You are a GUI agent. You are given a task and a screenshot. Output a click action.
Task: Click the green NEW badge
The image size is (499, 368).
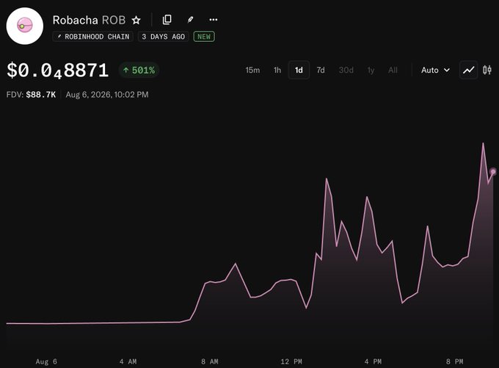point(204,37)
